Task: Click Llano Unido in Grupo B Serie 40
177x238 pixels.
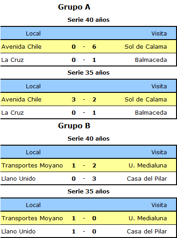Action: pyautogui.click(x=18, y=179)
